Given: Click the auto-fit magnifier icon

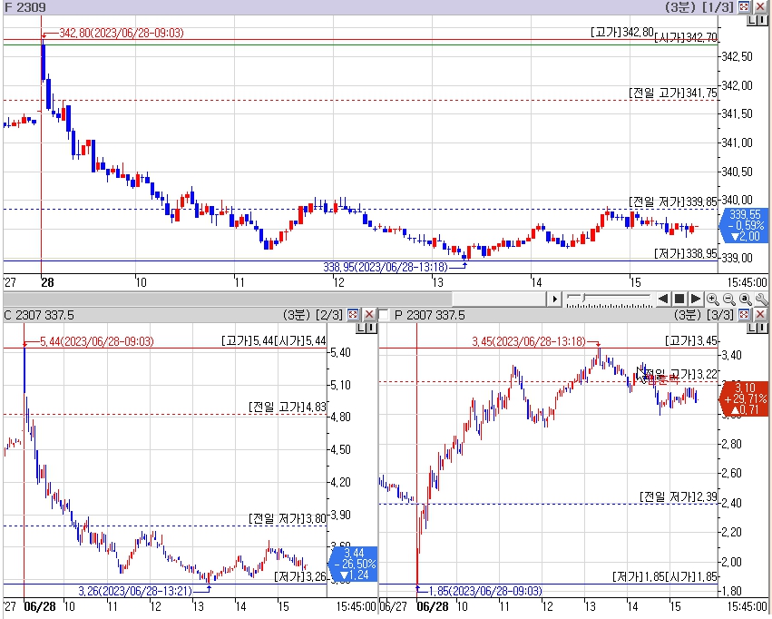Looking at the screenshot, I should [x=746, y=299].
